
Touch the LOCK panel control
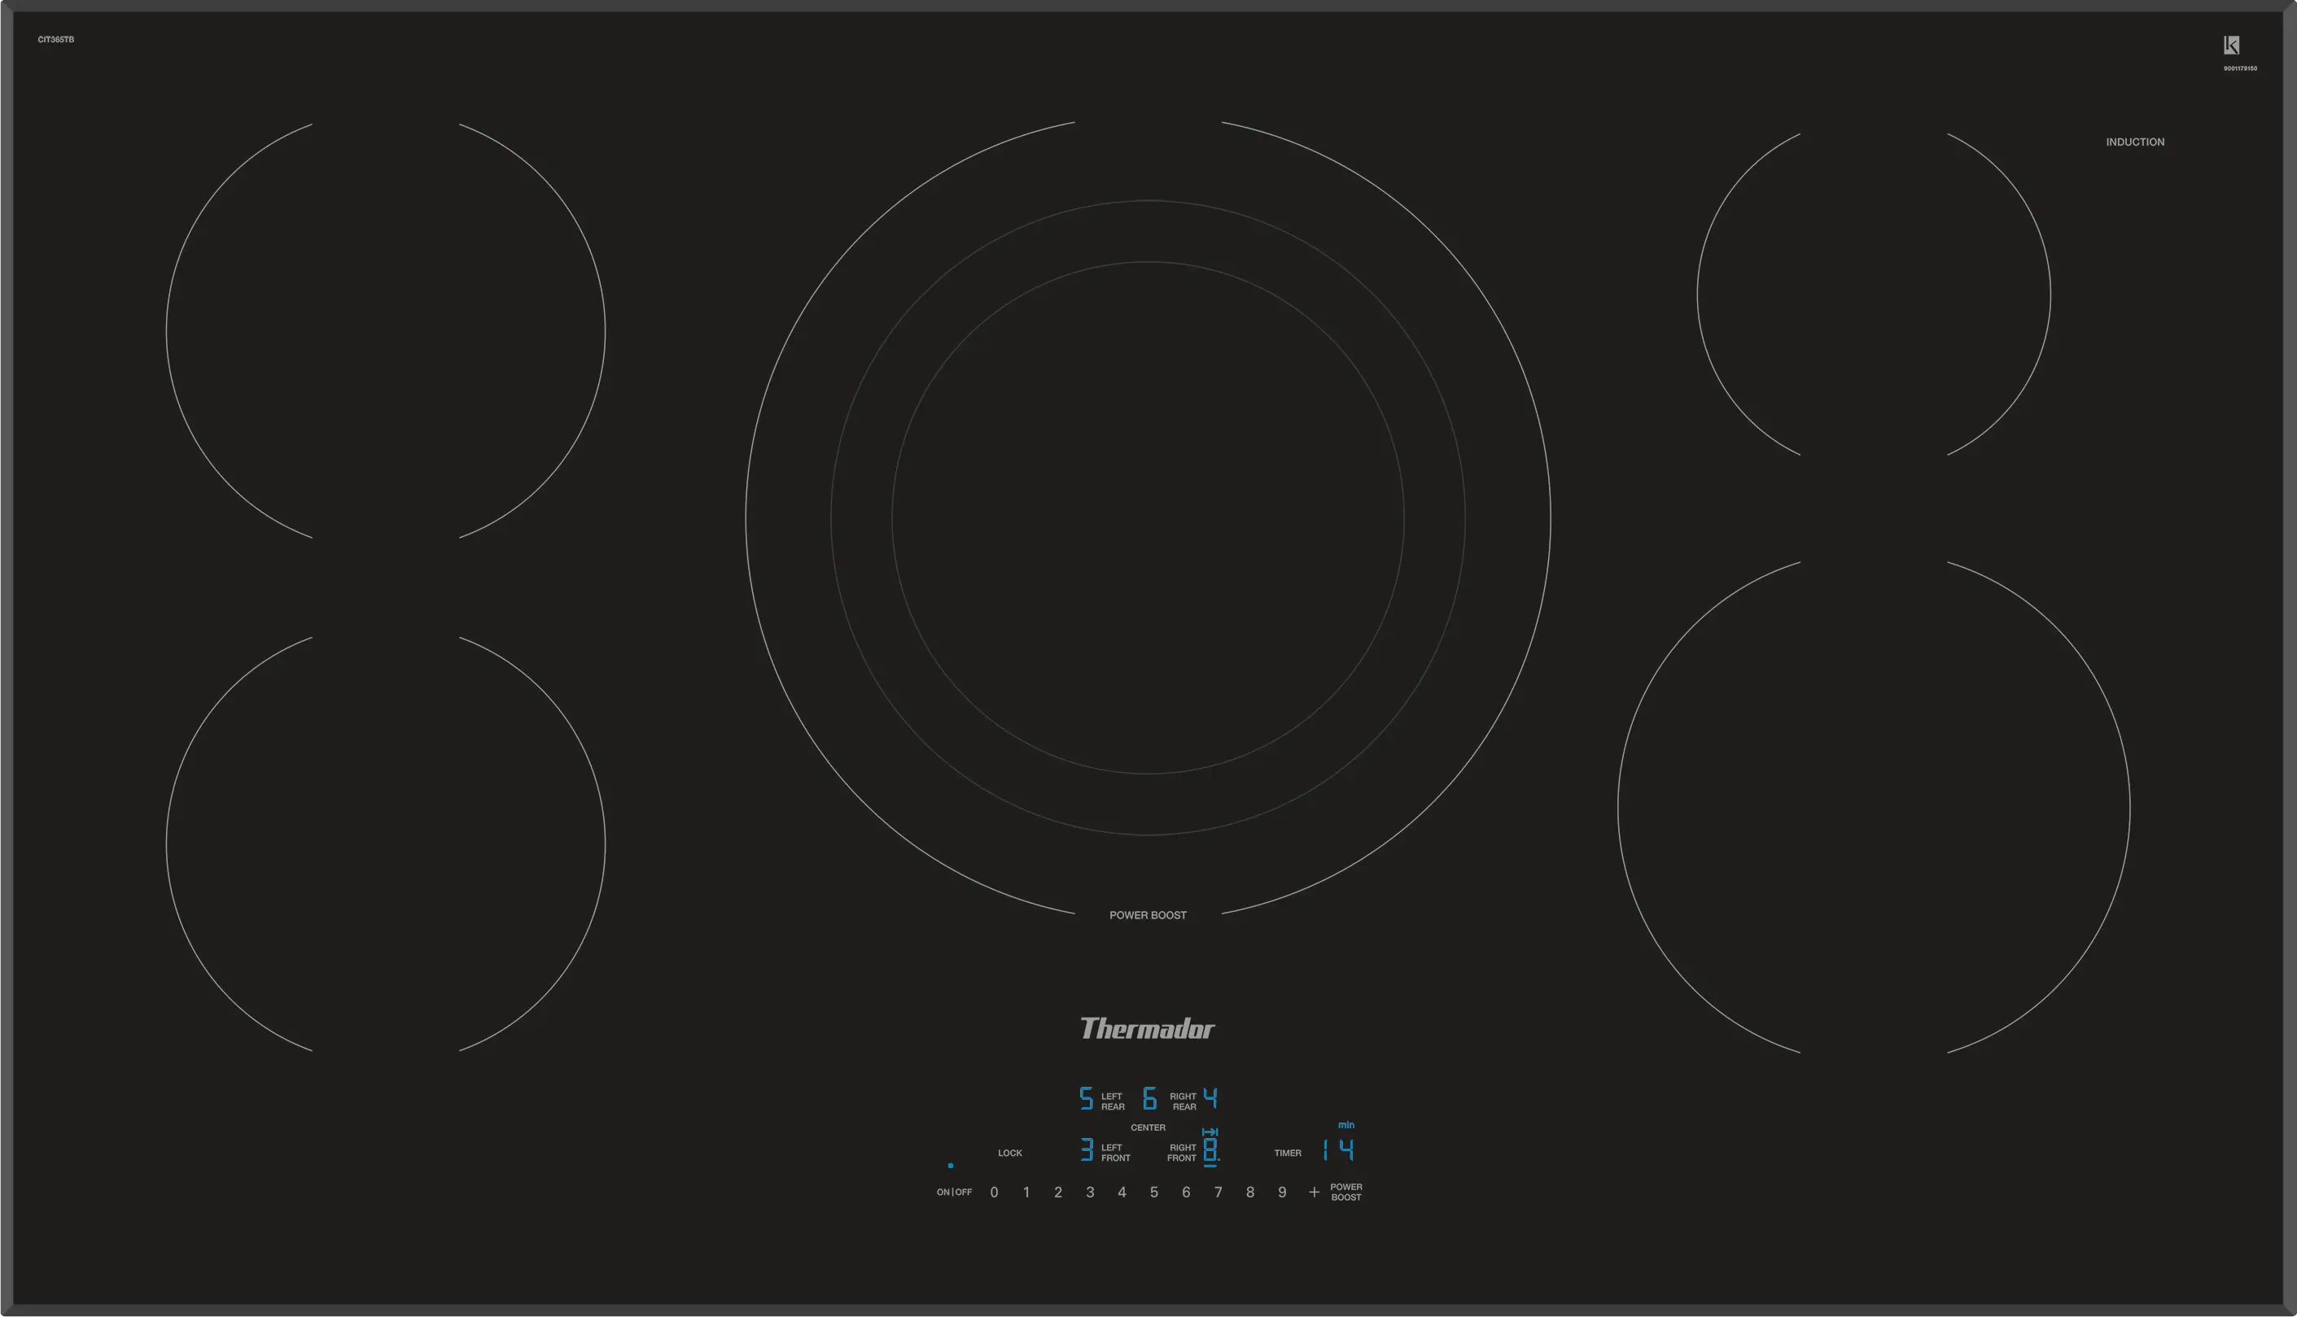(x=1009, y=1153)
